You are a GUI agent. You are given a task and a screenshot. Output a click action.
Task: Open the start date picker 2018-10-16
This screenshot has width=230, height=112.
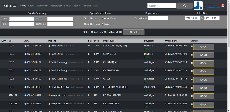tap(193, 18)
